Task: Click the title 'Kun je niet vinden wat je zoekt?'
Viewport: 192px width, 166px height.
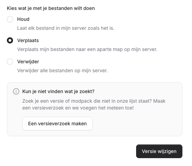Action: [x=58, y=91]
